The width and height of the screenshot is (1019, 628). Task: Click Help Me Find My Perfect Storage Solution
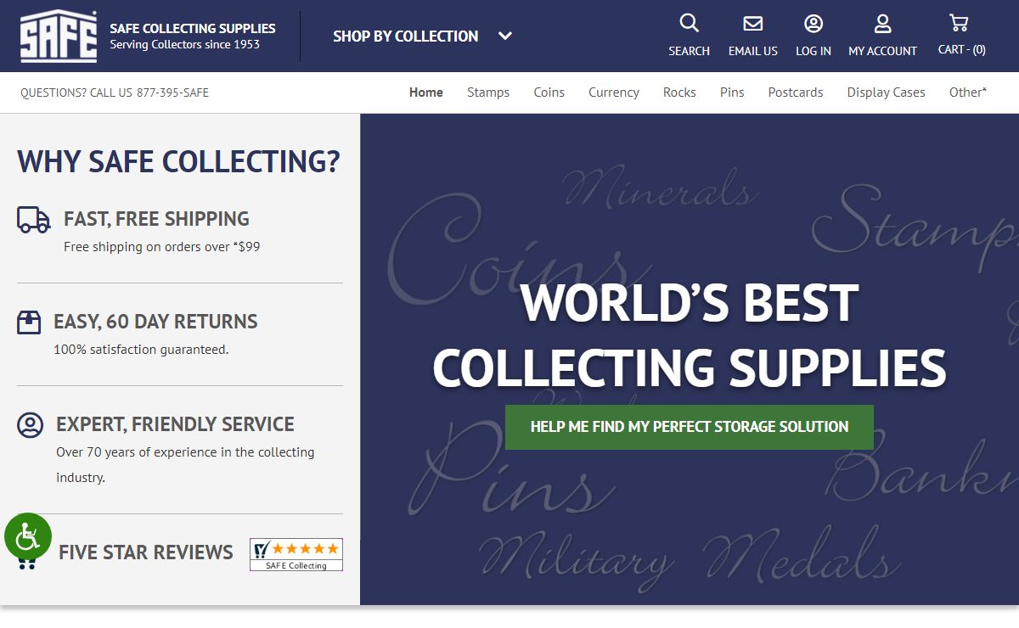690,427
